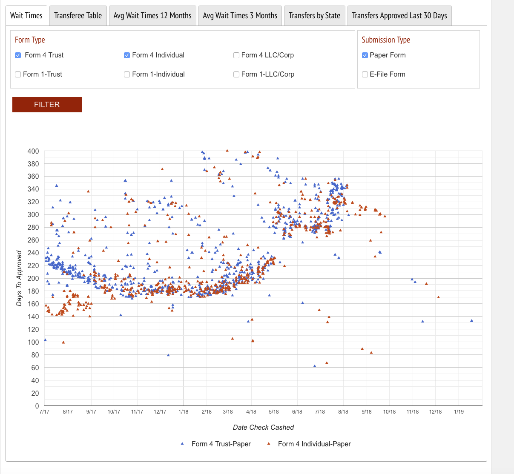Toggle Form 4 Individual-Paper legend entry

pyautogui.click(x=309, y=444)
